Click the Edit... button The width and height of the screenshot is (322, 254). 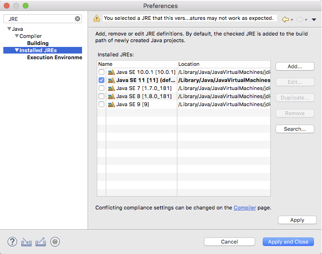pos(294,82)
